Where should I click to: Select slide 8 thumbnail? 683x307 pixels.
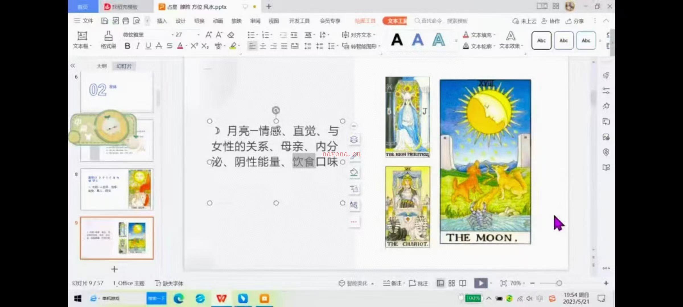117,189
